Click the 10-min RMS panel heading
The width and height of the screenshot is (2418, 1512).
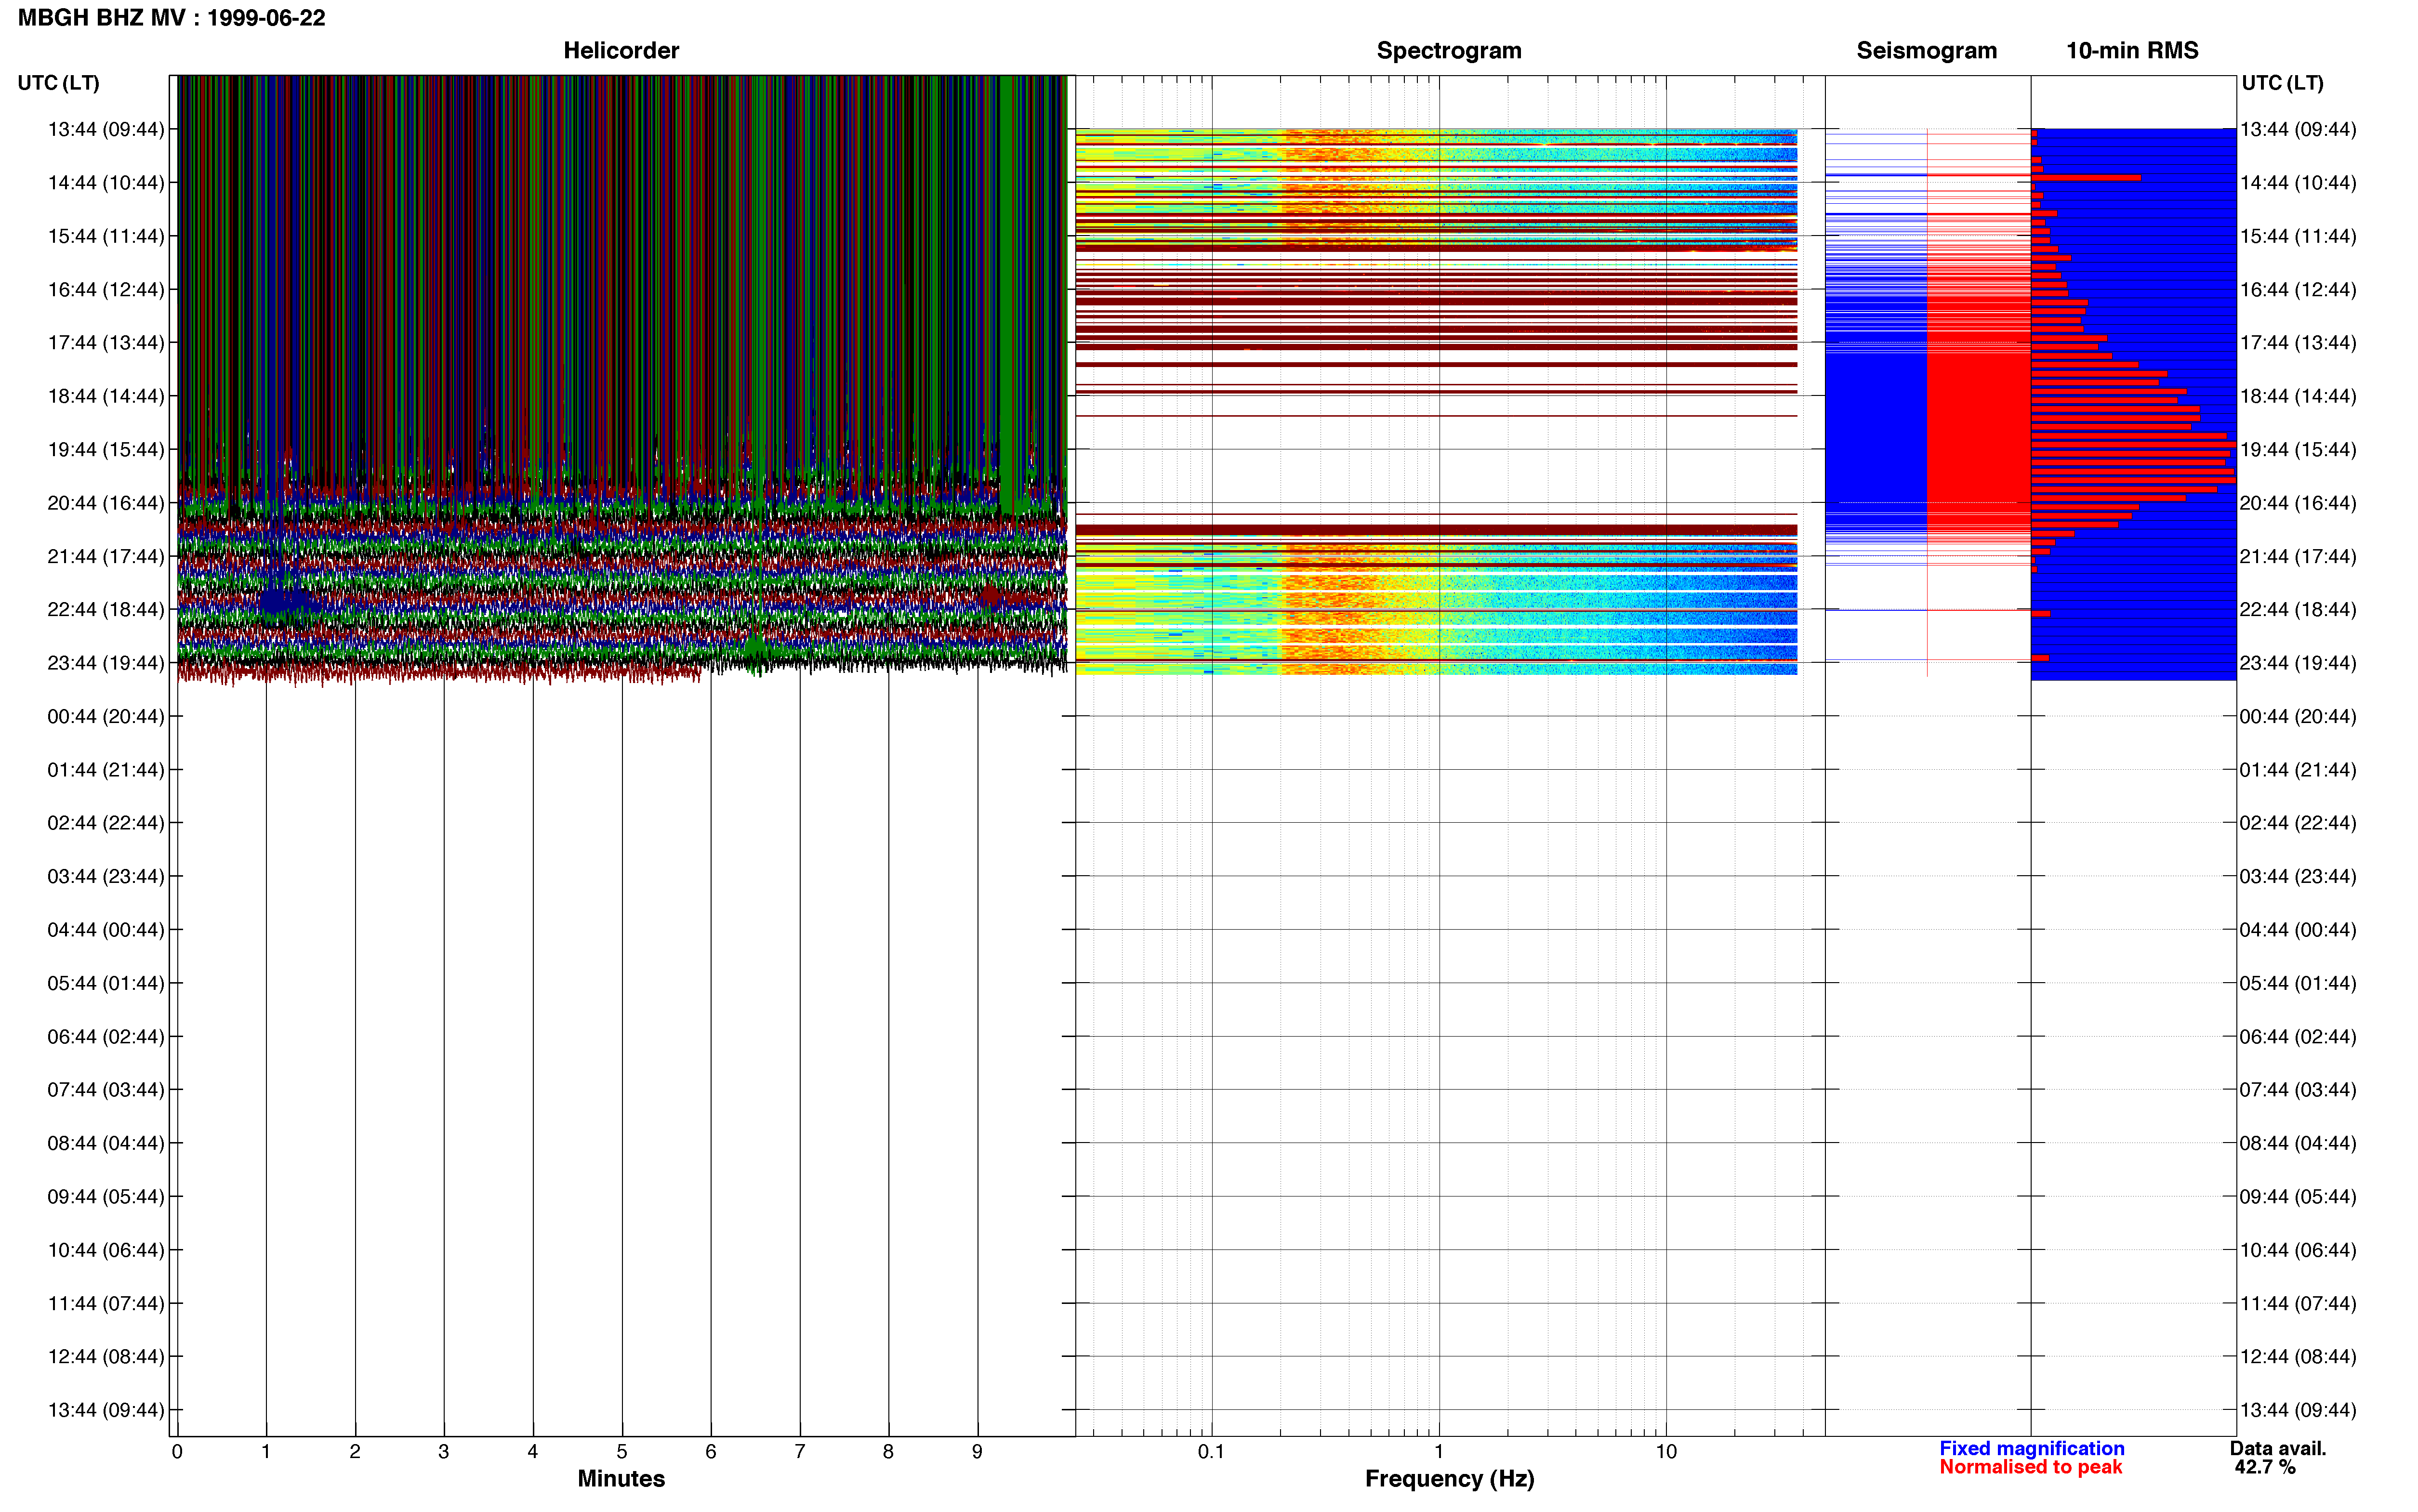[x=2132, y=50]
